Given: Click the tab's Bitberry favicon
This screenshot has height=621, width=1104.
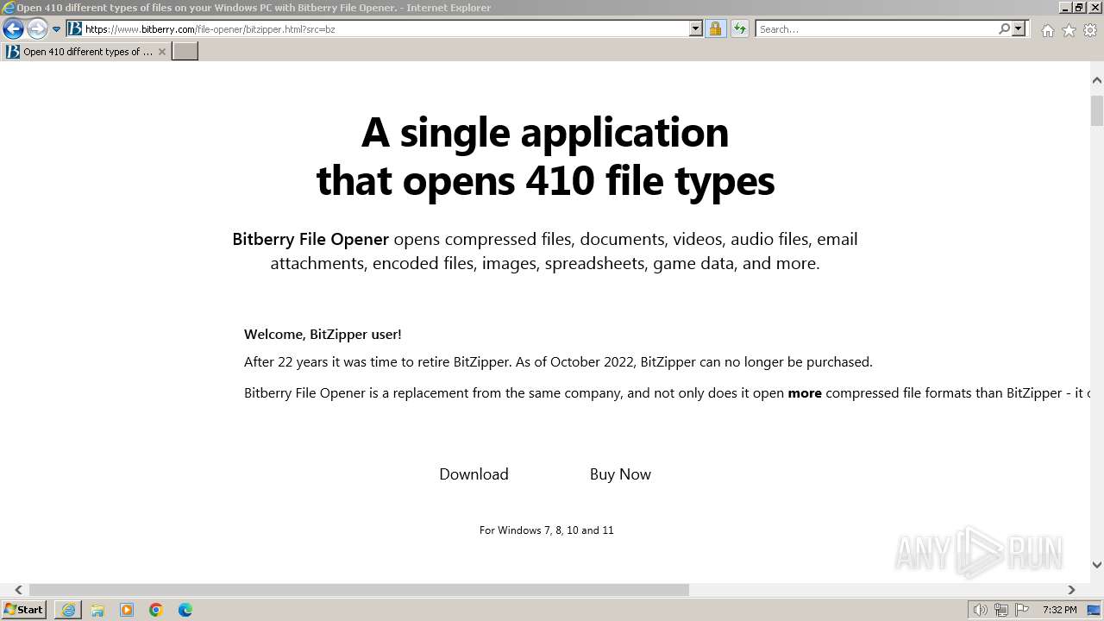Looking at the screenshot, I should [x=13, y=52].
